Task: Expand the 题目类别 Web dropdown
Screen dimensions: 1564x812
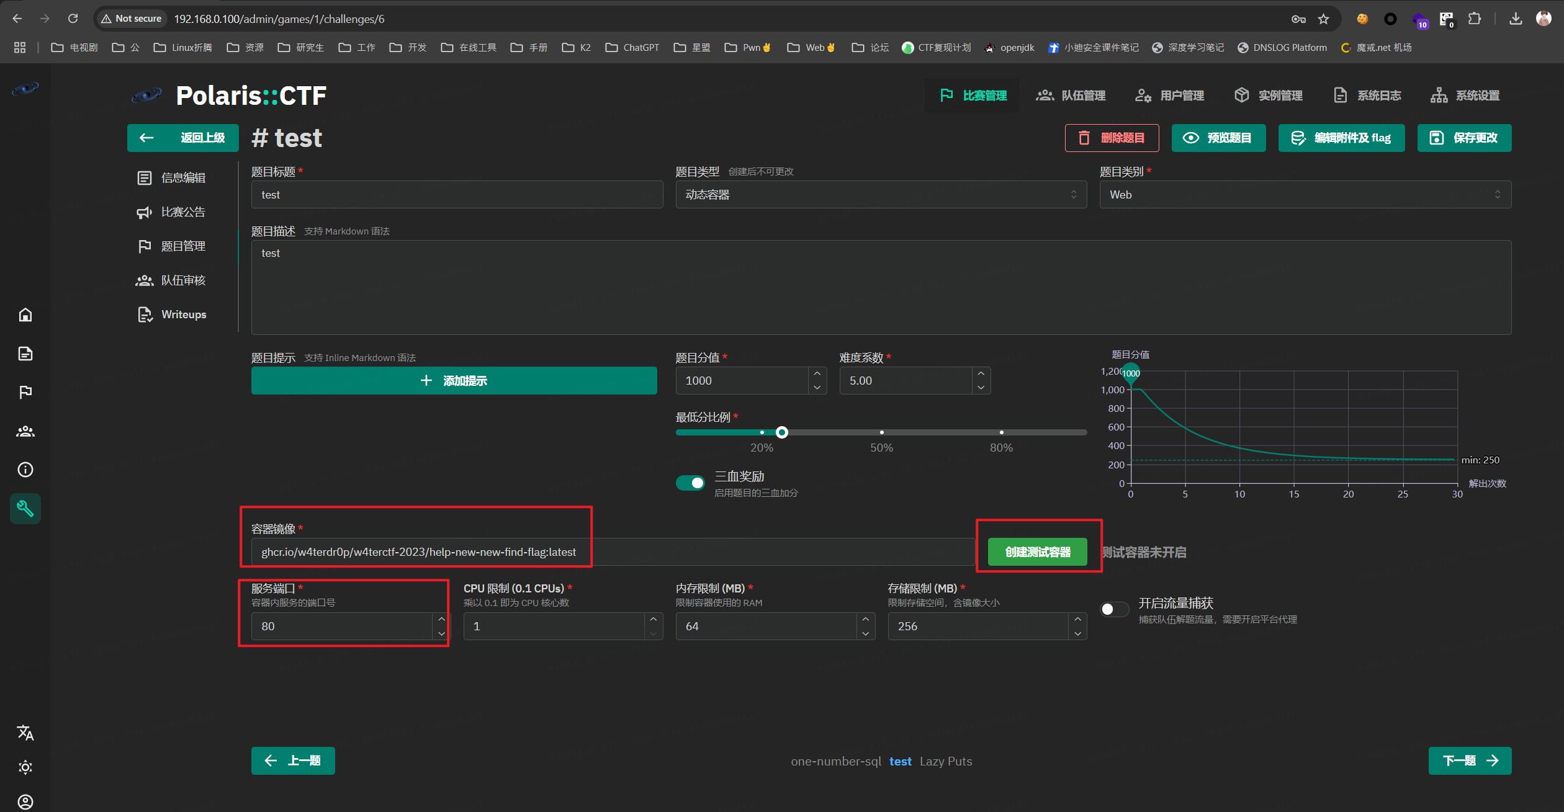Action: pyautogui.click(x=1305, y=195)
